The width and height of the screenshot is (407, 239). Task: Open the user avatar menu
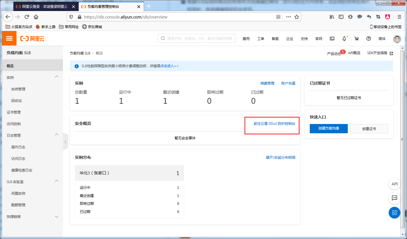pyautogui.click(x=397, y=39)
